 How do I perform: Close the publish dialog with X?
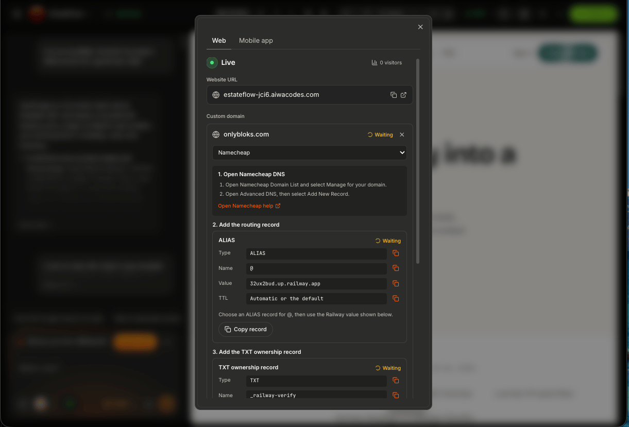[x=420, y=27]
